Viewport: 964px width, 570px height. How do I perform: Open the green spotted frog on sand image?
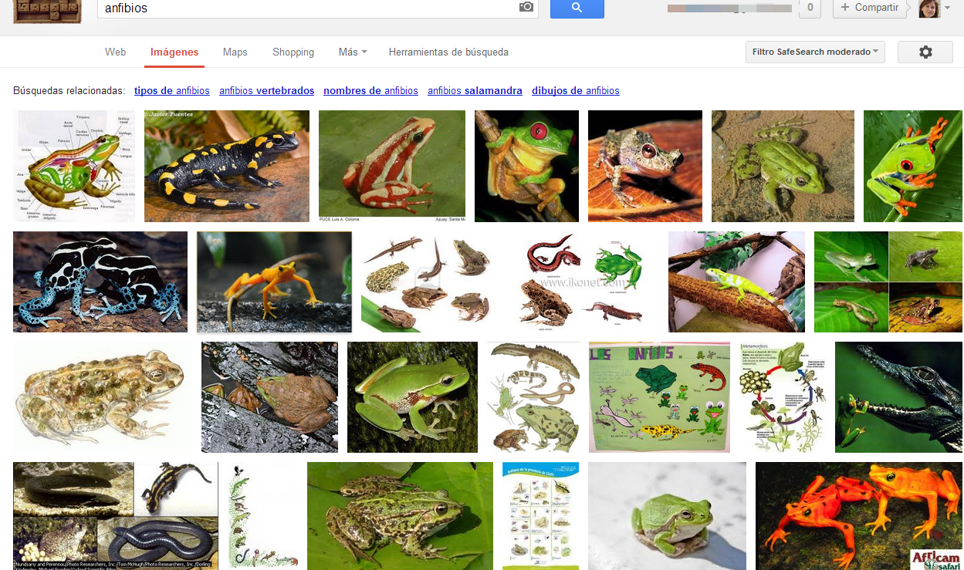(783, 166)
